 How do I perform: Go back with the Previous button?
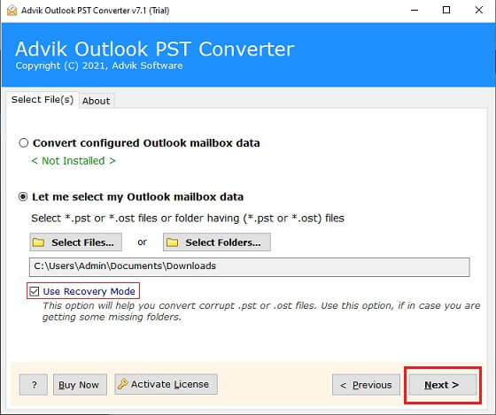(366, 385)
